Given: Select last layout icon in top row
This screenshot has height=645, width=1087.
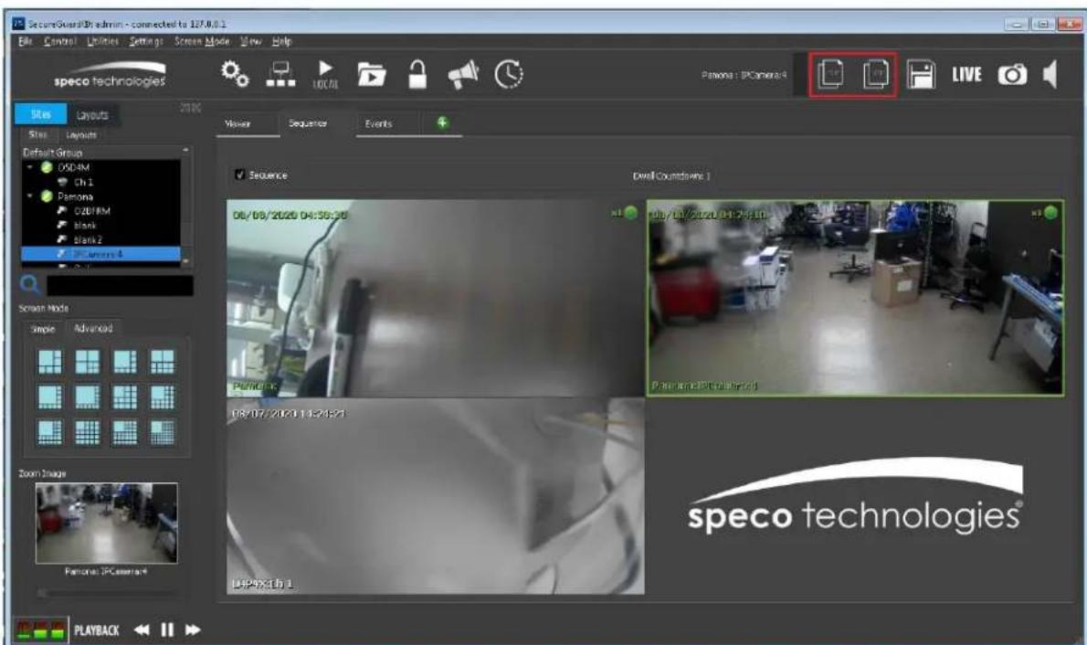Looking at the screenshot, I should (x=163, y=362).
